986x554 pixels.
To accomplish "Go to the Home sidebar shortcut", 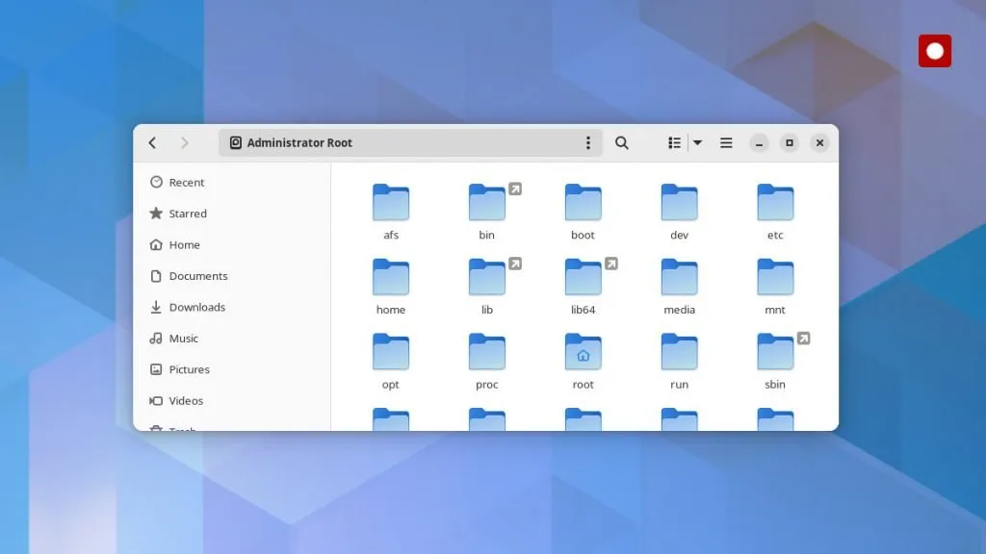I will 183,244.
